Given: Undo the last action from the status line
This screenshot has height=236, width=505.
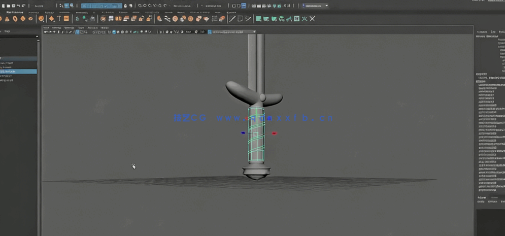Looking at the screenshot, I should [18, 6].
